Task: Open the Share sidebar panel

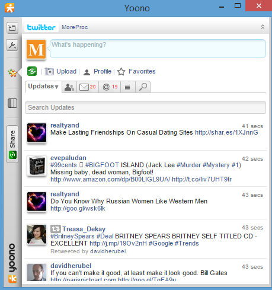Action: coord(12,144)
